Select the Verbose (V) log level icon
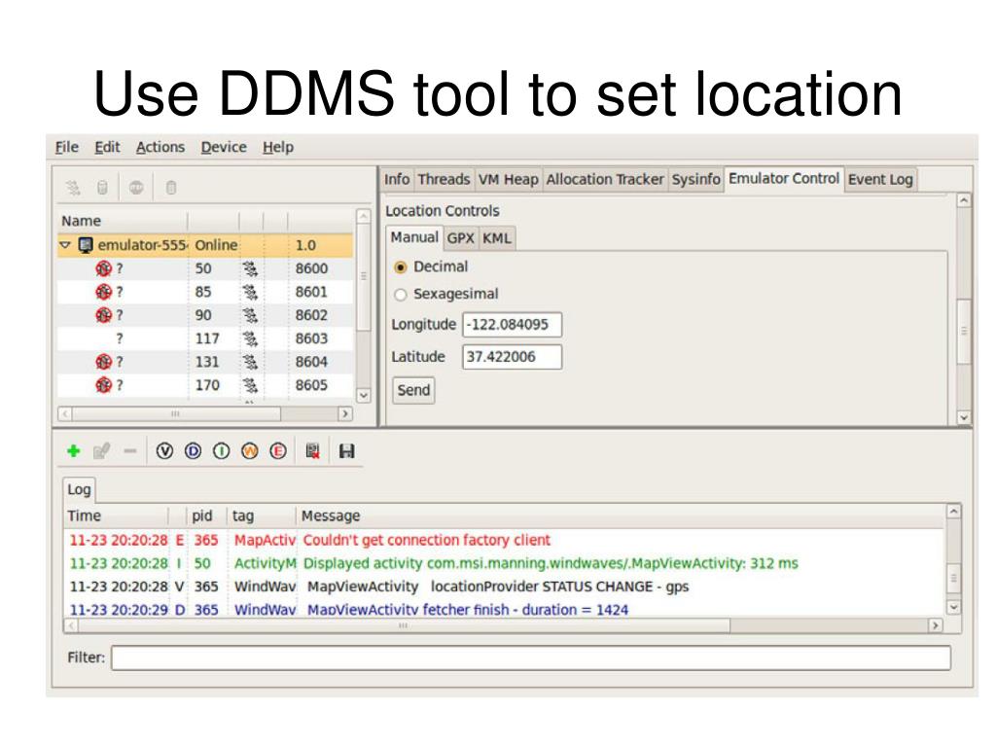This screenshot has width=996, height=747. tap(164, 451)
